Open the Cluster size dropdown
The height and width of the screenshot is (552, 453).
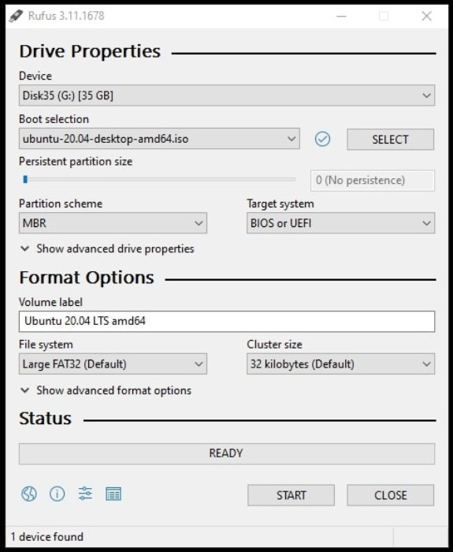pyautogui.click(x=340, y=364)
